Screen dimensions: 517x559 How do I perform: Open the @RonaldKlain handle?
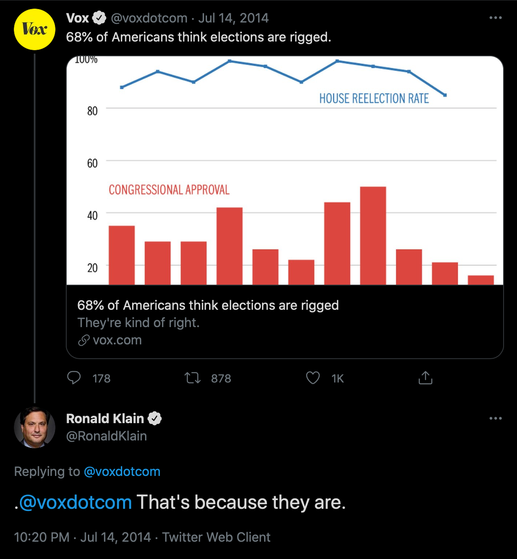coord(107,436)
